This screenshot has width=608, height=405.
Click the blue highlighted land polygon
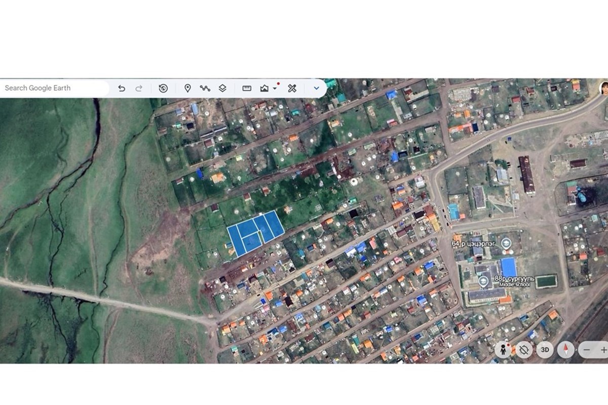(x=255, y=233)
